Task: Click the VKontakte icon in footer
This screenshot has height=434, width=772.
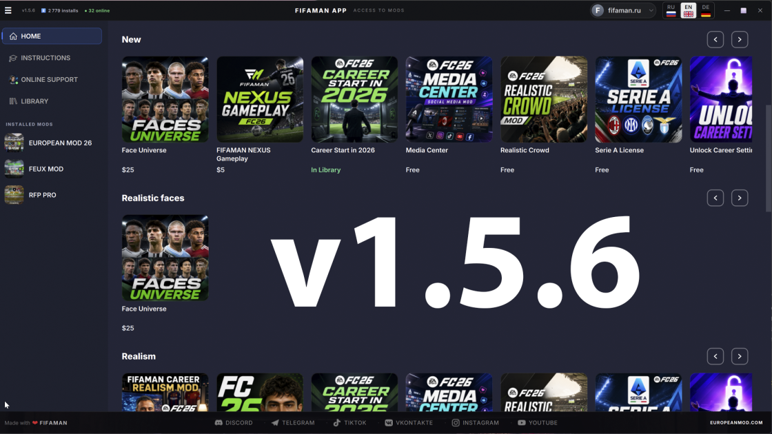Action: 389,423
